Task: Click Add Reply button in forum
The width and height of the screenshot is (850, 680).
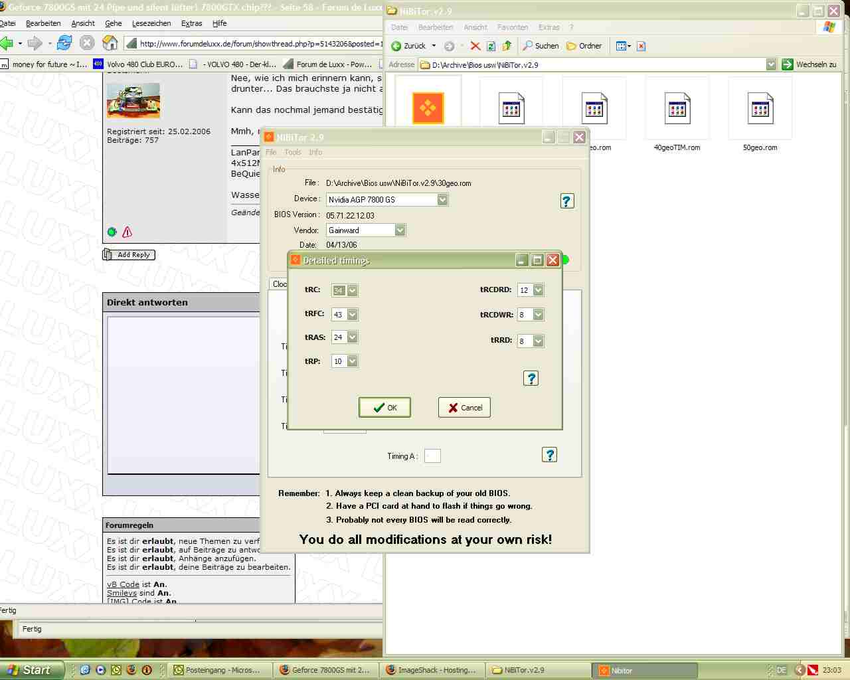Action: 129,254
